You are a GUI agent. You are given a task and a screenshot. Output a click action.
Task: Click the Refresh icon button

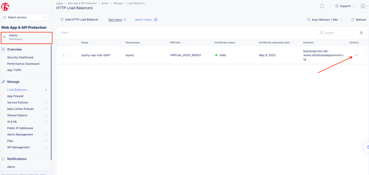[353, 20]
